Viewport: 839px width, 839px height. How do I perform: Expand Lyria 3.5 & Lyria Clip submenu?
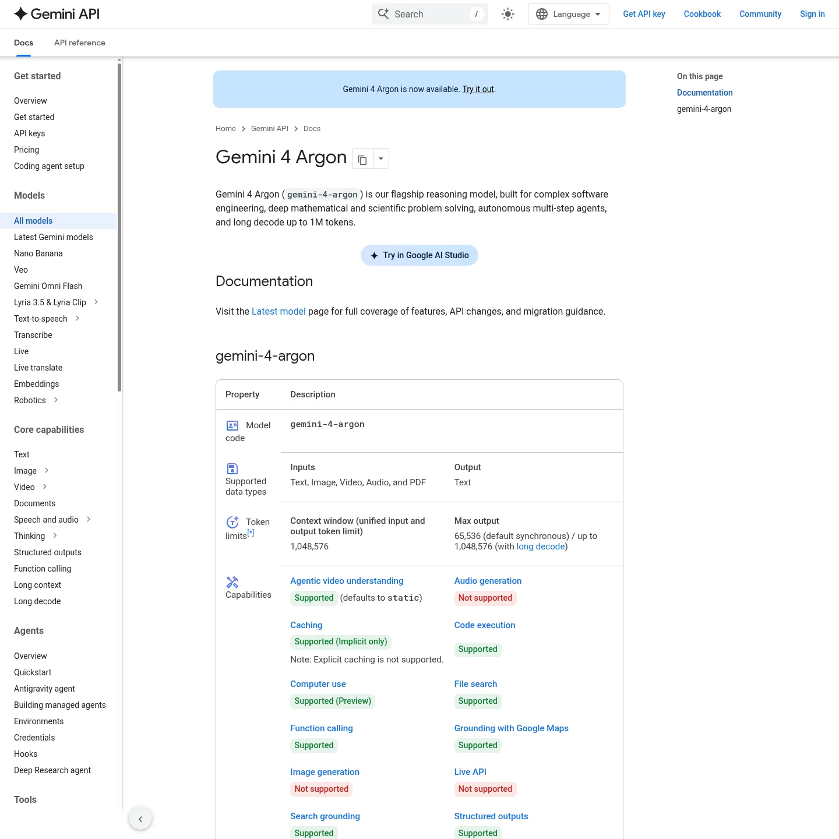tap(96, 302)
